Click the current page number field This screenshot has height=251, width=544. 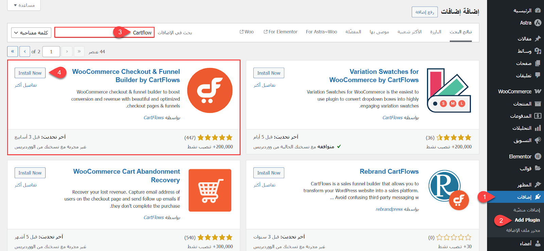coord(51,51)
